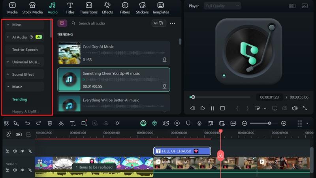This screenshot has width=316, height=178.
Task: Click the AI Audio help icon
Action: coord(31,37)
